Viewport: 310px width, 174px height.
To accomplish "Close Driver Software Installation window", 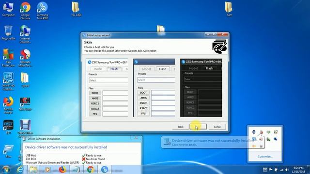I will click(136, 138).
